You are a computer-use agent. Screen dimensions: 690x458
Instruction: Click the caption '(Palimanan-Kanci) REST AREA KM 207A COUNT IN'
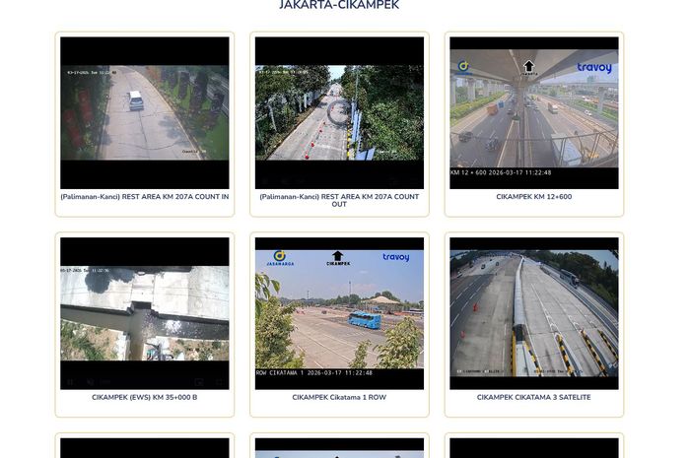144,197
